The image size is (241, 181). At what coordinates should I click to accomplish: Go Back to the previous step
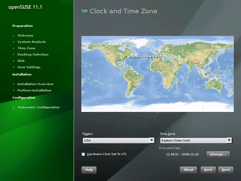208,170
